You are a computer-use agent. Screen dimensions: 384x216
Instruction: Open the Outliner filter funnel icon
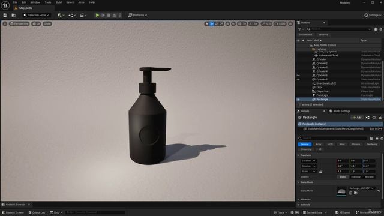[x=301, y=29]
